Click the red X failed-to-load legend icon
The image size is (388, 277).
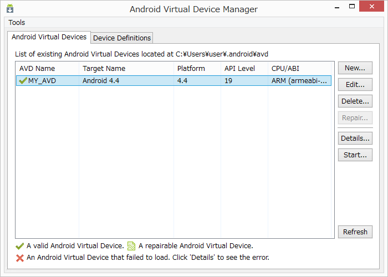pyautogui.click(x=20, y=258)
